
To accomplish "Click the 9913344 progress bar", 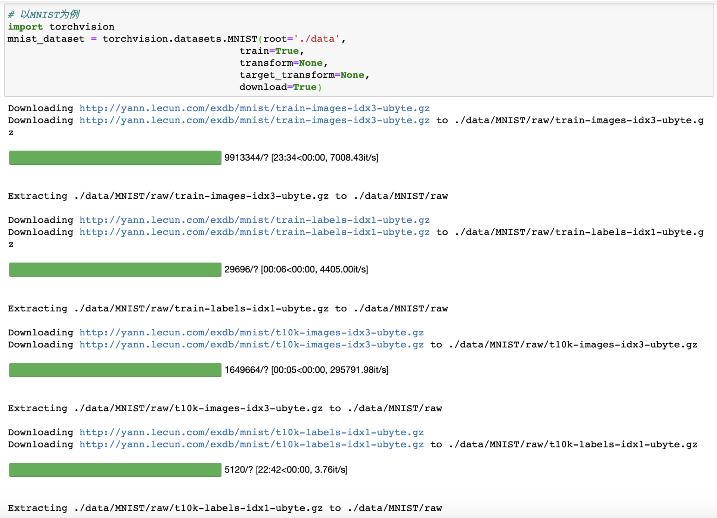I will 115,158.
